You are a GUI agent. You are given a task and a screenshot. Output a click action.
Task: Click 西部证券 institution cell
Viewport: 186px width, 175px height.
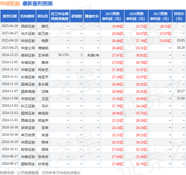28,26
